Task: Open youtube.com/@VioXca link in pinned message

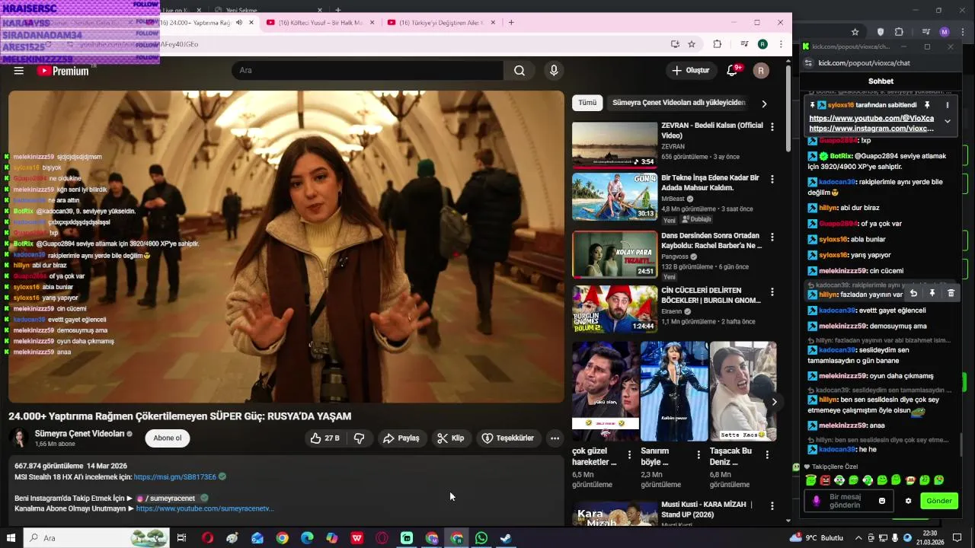Action: 871,119
